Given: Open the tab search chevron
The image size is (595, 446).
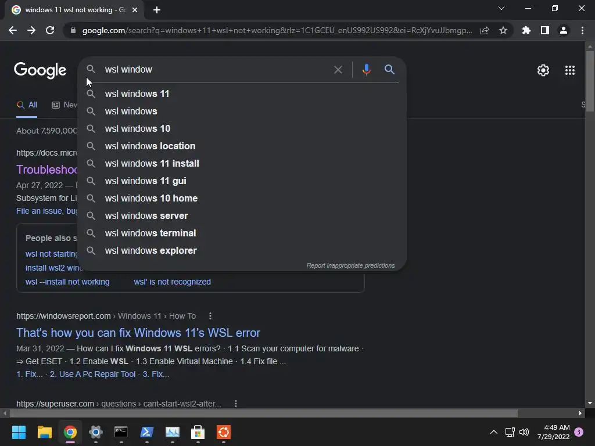Looking at the screenshot, I should [x=501, y=8].
